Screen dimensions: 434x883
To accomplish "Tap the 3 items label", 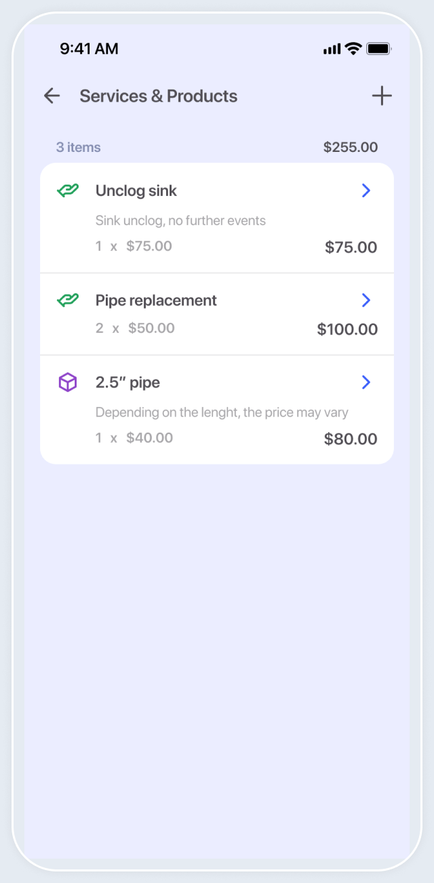I will [78, 147].
